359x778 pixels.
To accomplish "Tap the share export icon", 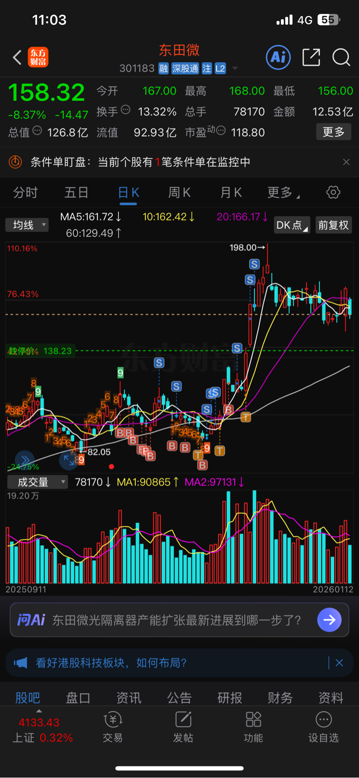I will point(311,57).
